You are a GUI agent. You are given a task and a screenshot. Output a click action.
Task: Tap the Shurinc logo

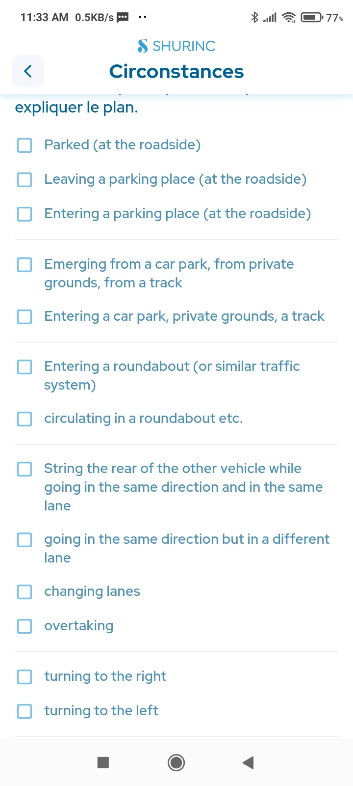[x=176, y=46]
